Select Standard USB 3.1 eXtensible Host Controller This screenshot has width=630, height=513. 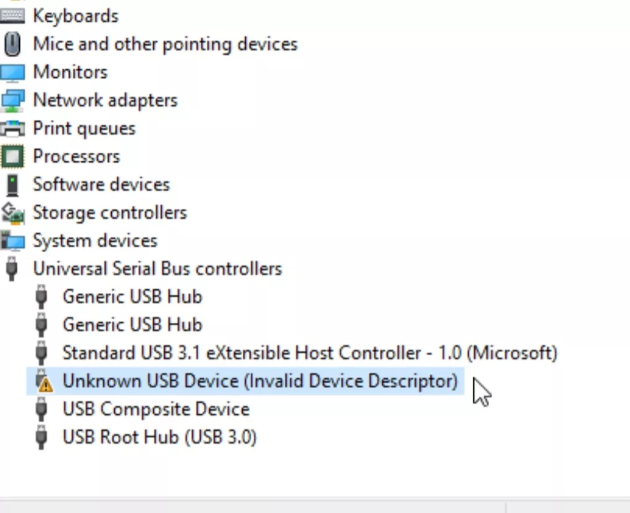[x=310, y=353]
